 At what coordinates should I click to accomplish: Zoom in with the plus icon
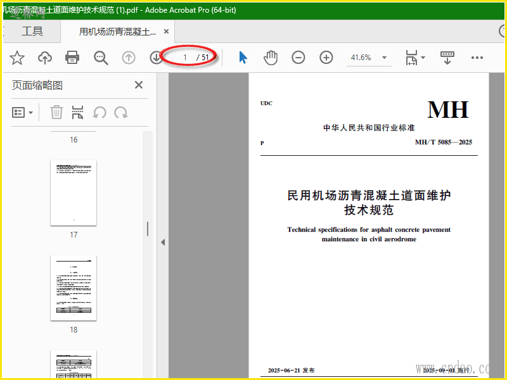pyautogui.click(x=326, y=58)
